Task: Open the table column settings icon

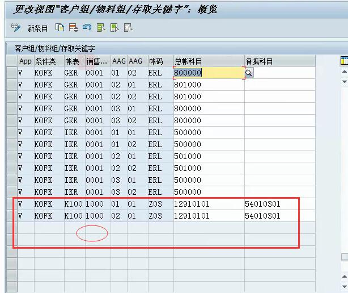Action: coord(344,61)
